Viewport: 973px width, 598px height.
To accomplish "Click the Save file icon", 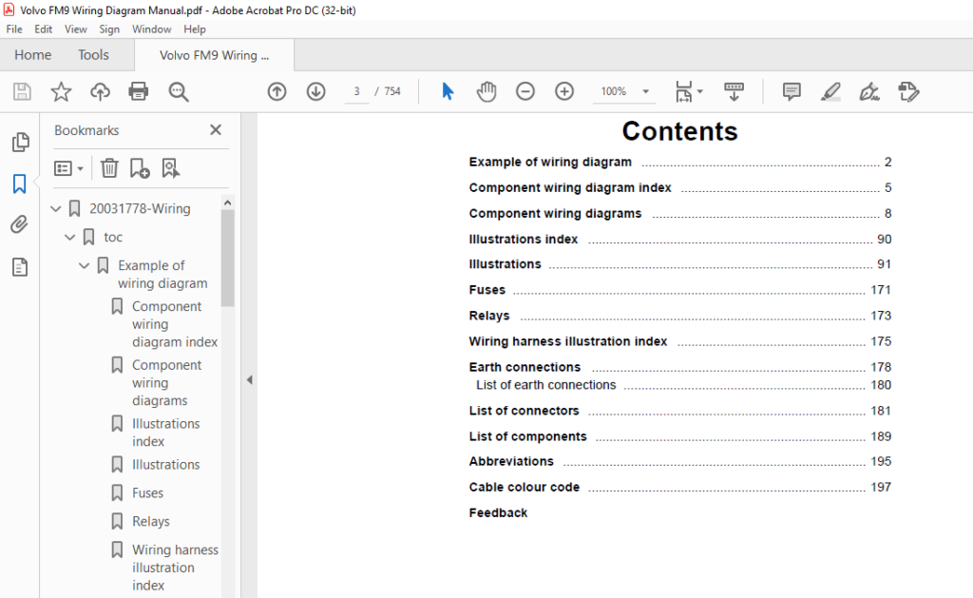I will pos(23,92).
